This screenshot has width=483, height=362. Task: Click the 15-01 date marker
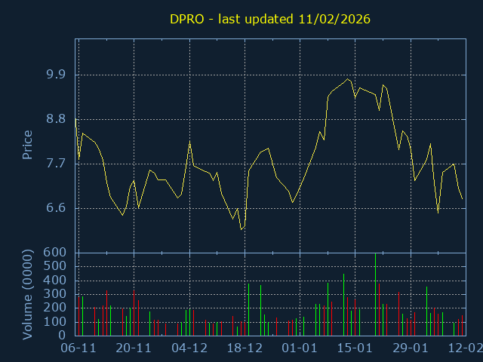coord(355,348)
